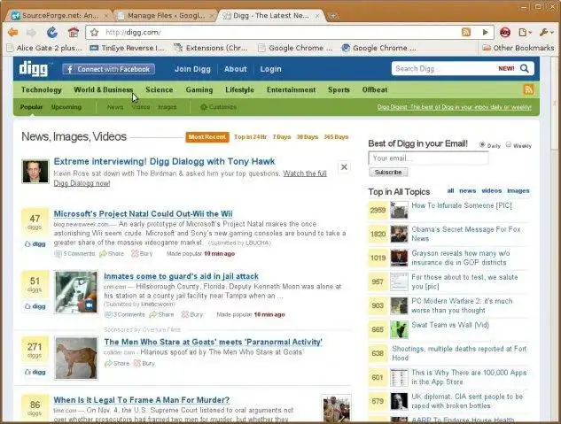Open the World & Business topic
This screenshot has width=561, height=424.
pyautogui.click(x=104, y=89)
